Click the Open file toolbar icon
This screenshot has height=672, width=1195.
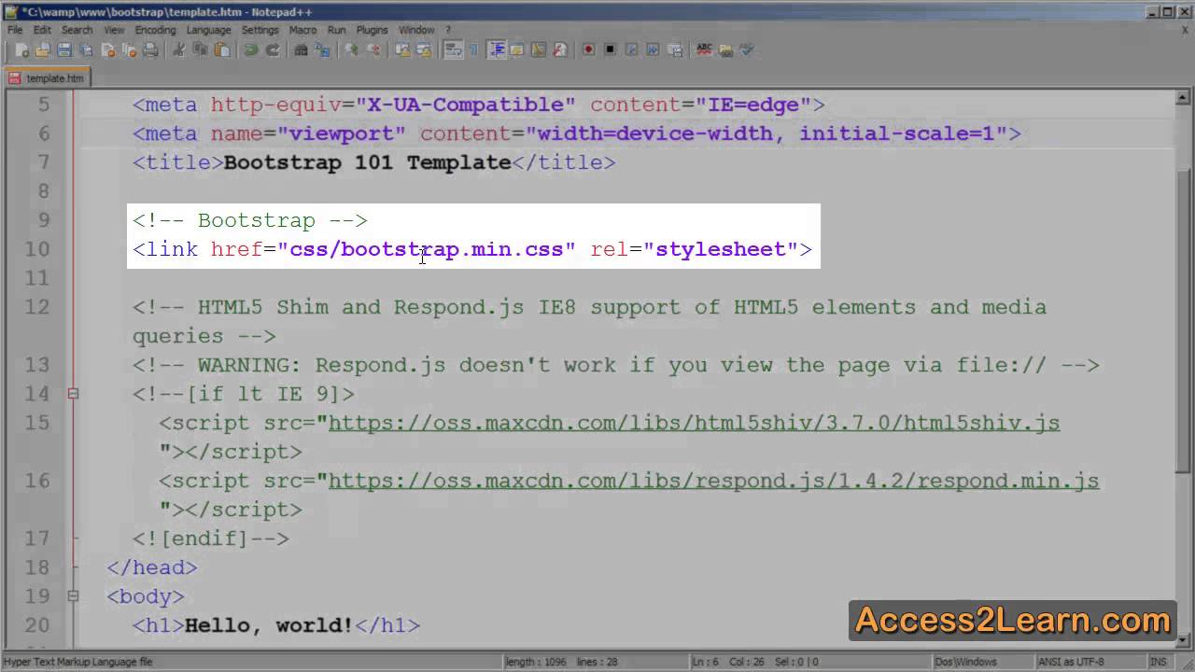43,49
